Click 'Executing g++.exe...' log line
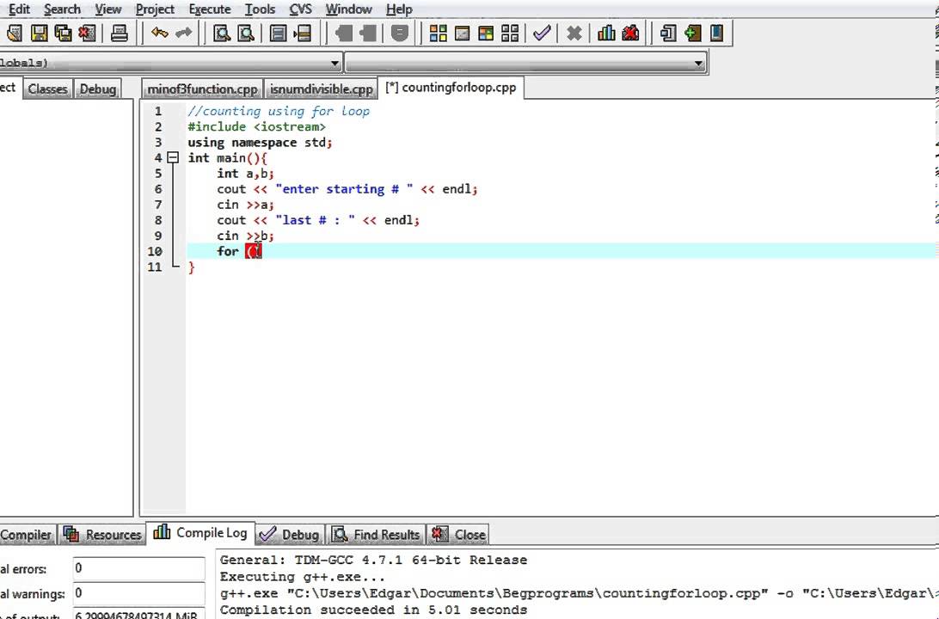 click(303, 577)
